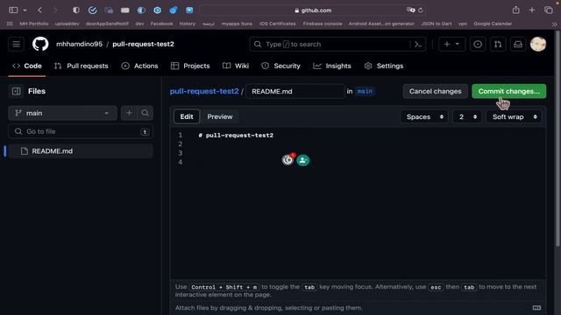Click the README.md filename input field

point(295,91)
